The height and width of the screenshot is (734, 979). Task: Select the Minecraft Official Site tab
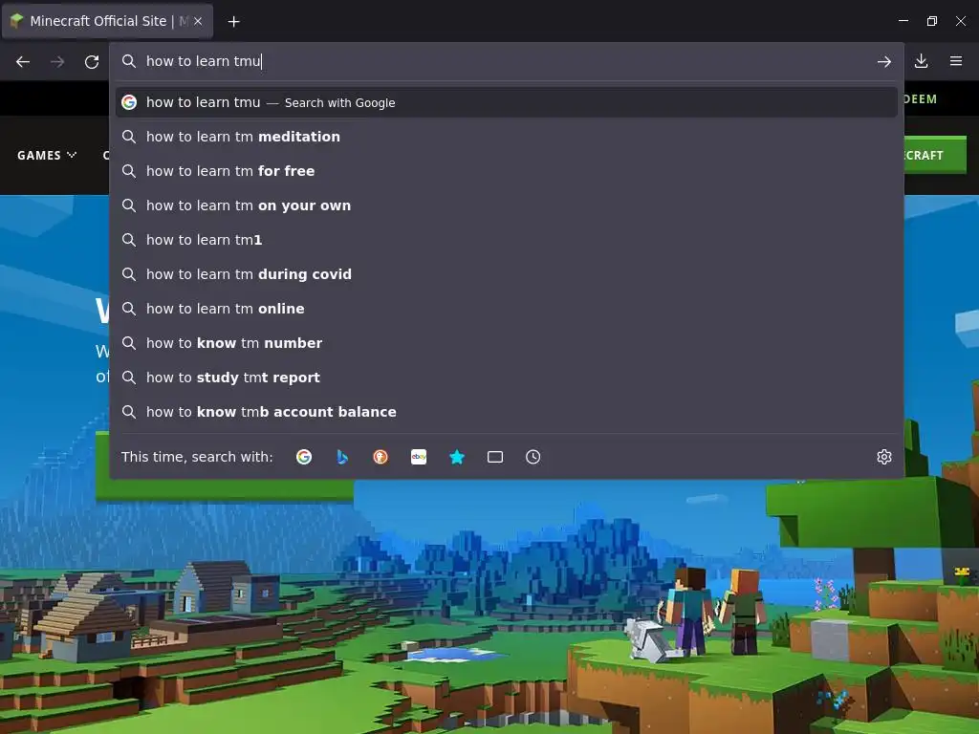[107, 21]
